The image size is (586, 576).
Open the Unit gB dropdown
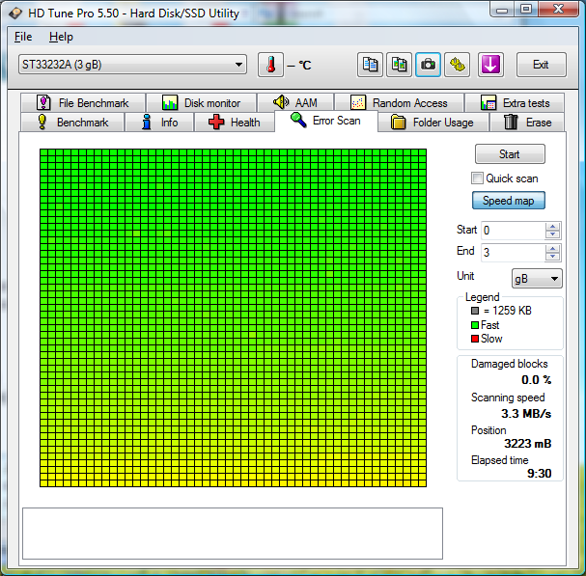pos(537,278)
